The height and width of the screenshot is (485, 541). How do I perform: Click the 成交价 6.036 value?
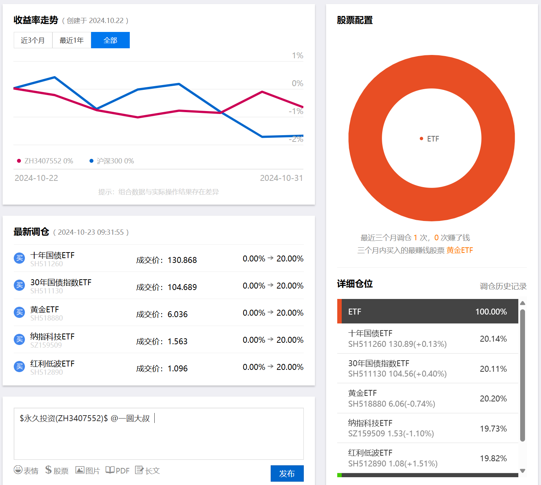[x=178, y=314]
